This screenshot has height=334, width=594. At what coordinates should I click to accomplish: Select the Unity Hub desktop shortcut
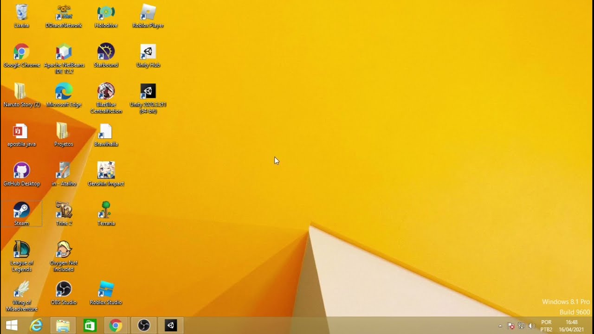(148, 56)
